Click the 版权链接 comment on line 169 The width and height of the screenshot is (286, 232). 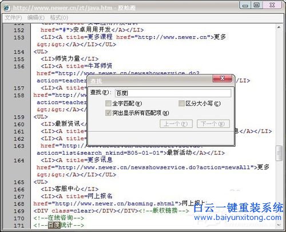pos(164,211)
